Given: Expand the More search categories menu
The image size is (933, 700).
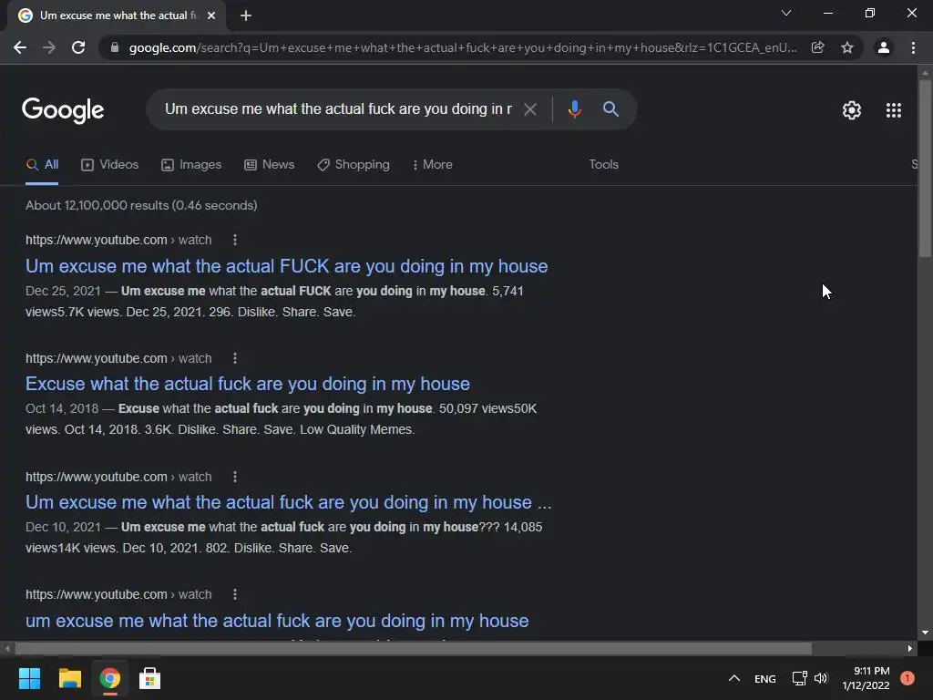Looking at the screenshot, I should (433, 165).
